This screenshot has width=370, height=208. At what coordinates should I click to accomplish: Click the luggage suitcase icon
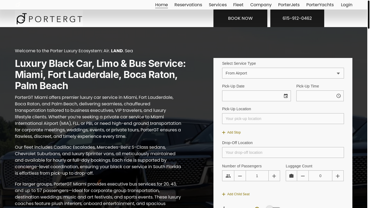point(291,176)
